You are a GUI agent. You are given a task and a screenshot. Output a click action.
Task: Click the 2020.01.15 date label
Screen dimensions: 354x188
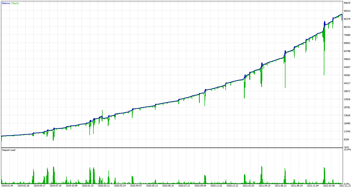[x=88, y=186]
